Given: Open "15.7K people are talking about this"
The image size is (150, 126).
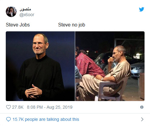Looking at the screenshot, I should tap(46, 119).
